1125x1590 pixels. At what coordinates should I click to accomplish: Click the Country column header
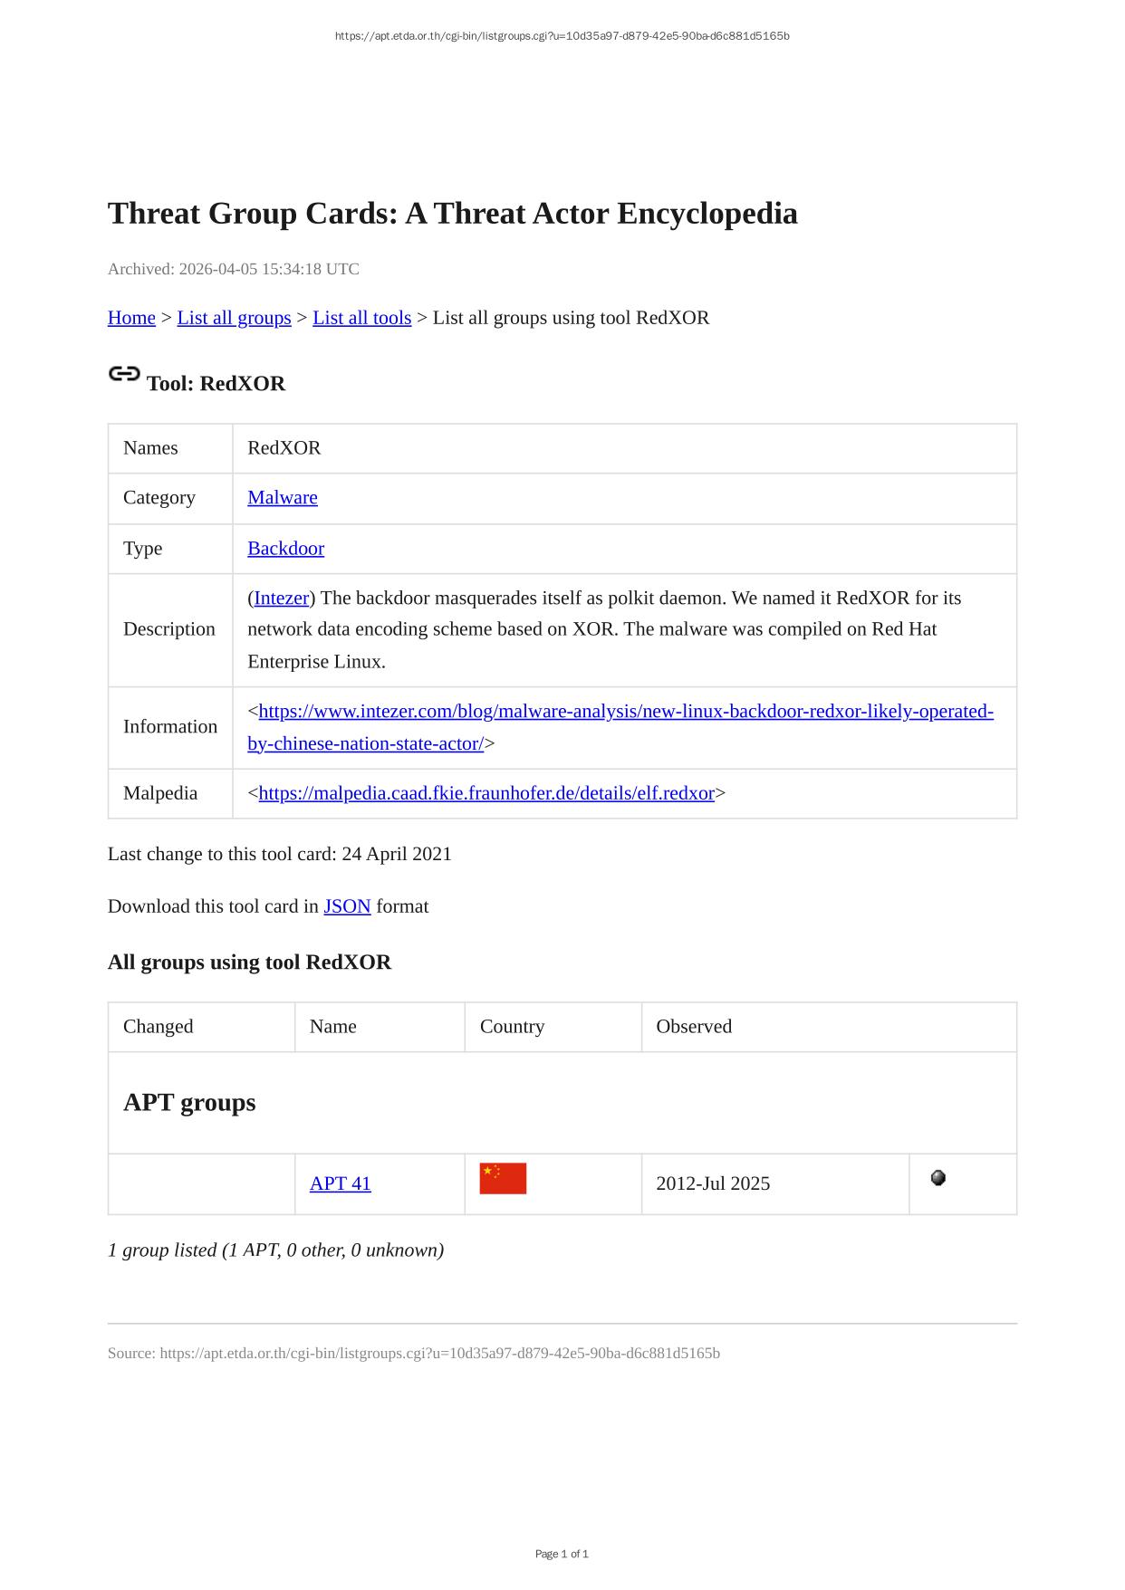(512, 1027)
